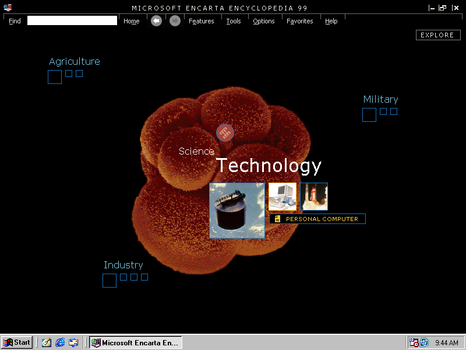Viewport: 466px width, 350px height.
Task: Click the document icon beside Personal Computer
Action: click(278, 219)
